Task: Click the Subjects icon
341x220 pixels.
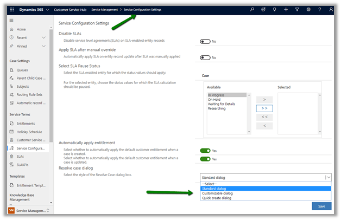Action: [12, 86]
